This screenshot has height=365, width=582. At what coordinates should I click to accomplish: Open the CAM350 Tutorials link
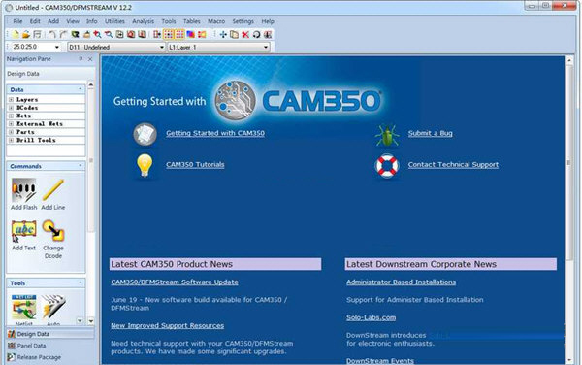(195, 164)
